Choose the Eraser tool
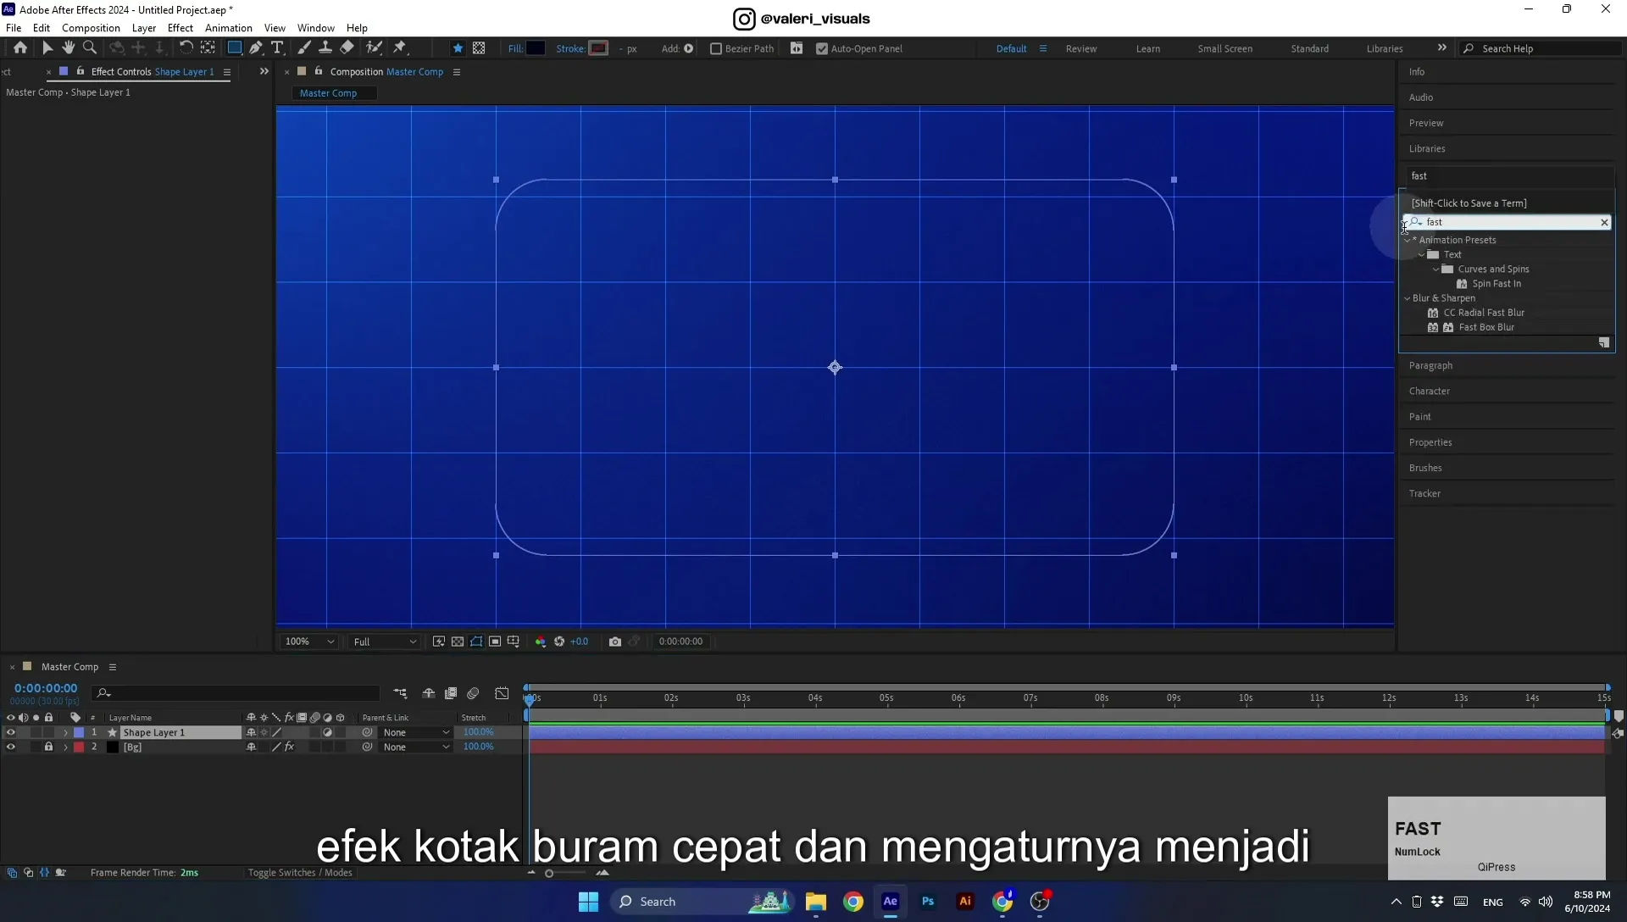Viewport: 1627px width, 922px height. click(347, 48)
